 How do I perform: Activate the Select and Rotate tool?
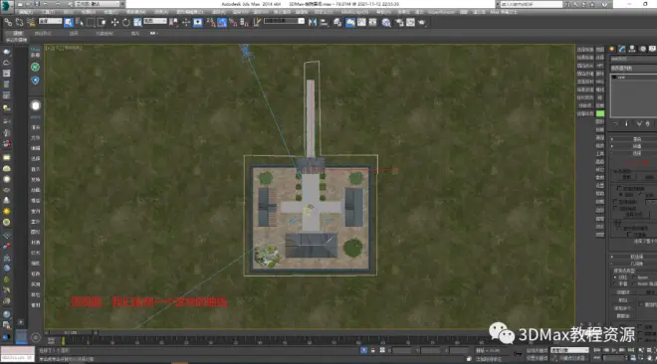pos(125,22)
